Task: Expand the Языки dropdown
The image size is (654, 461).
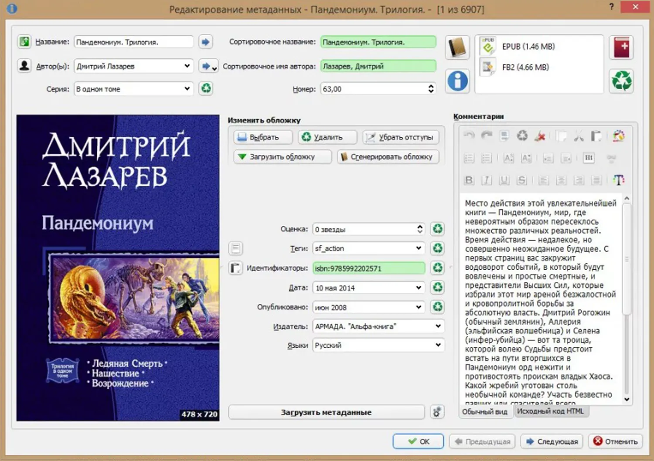Action: coord(438,345)
